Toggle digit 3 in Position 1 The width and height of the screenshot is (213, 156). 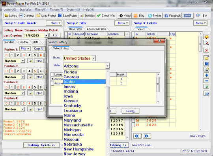(24, 55)
